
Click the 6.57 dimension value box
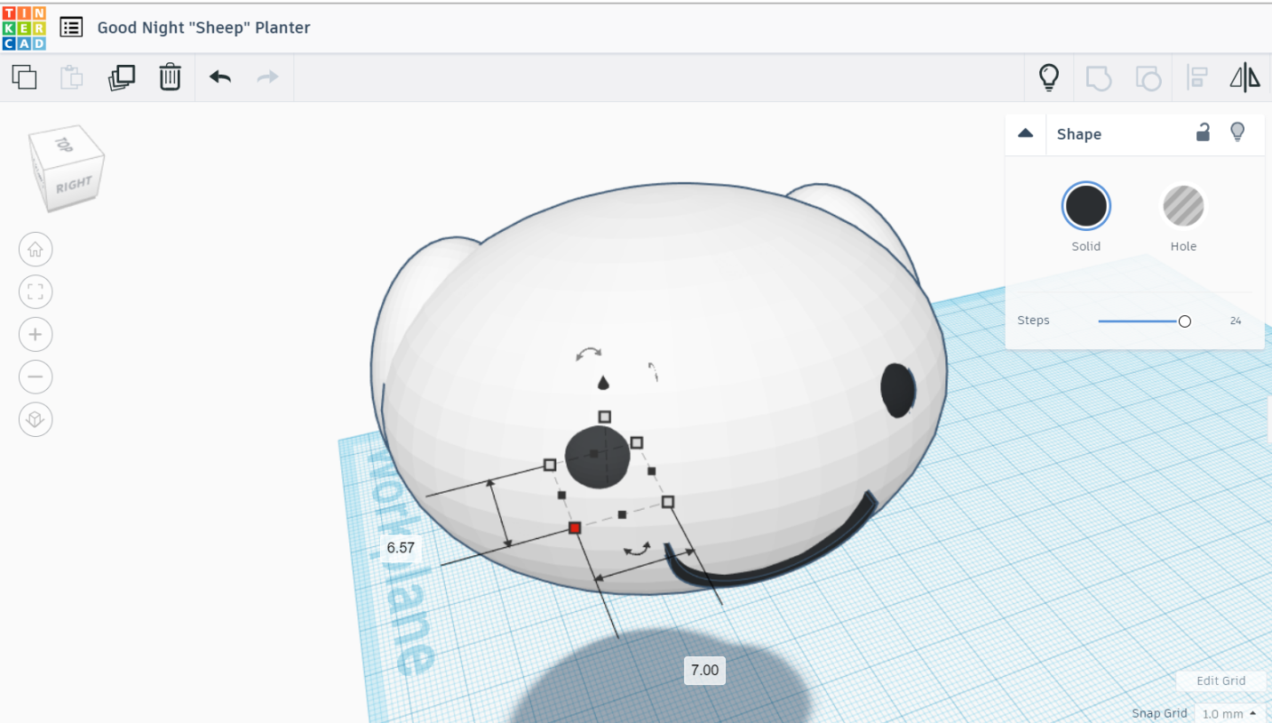point(401,548)
